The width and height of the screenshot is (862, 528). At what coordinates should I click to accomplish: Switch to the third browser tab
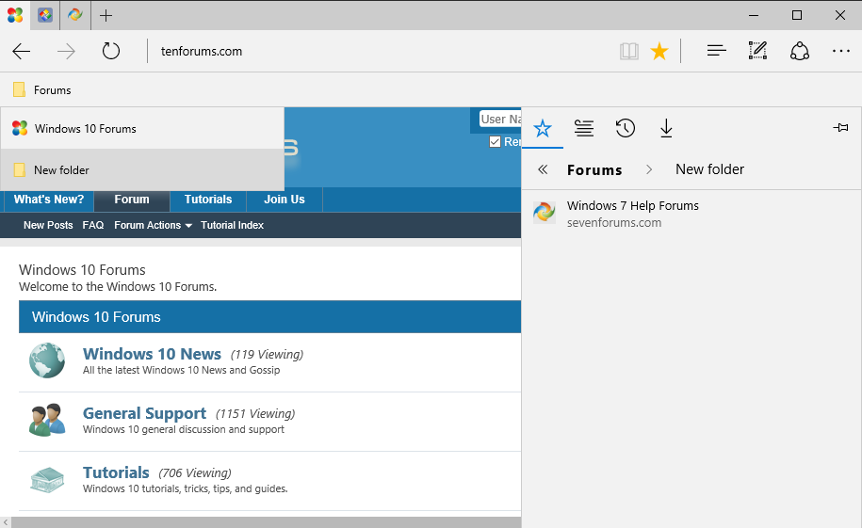(x=75, y=15)
